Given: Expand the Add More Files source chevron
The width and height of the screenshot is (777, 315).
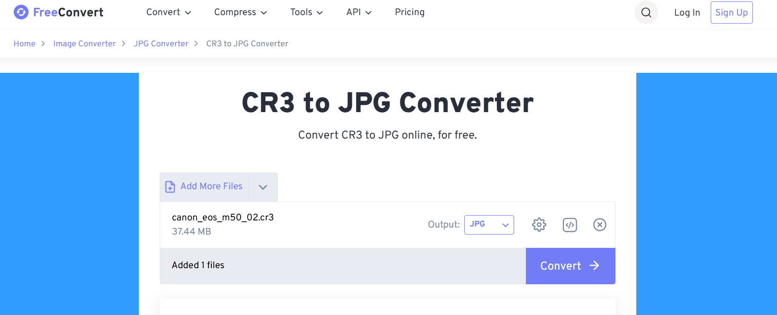Looking at the screenshot, I should (262, 187).
